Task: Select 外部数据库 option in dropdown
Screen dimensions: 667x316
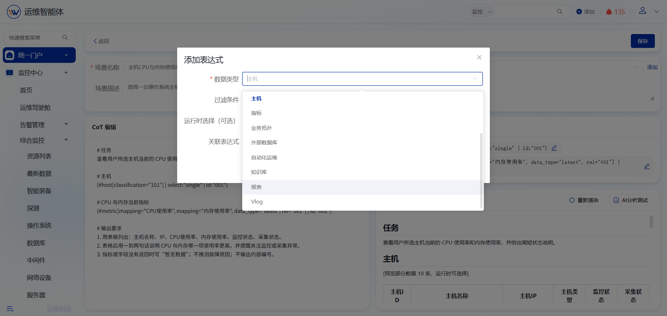Action: [x=361, y=143]
